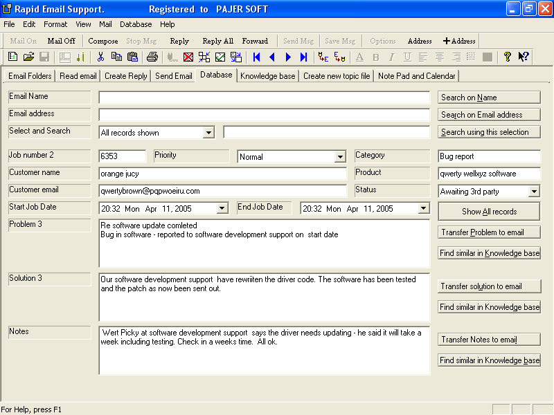This screenshot has width=554, height=415.
Task: Switch to the Read email tab
Action: [x=78, y=76]
